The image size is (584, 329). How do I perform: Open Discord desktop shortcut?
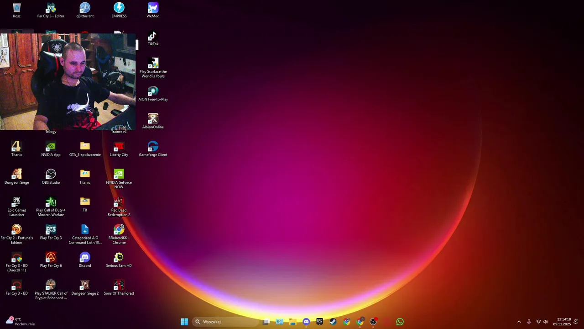(85, 260)
